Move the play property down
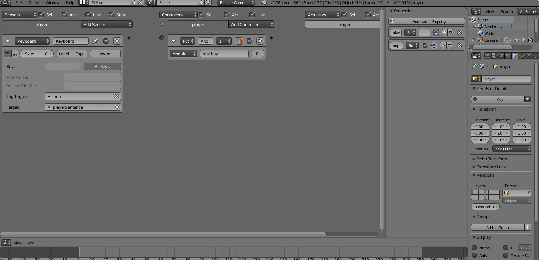Viewport: 539px width, 260px height. coord(451,32)
